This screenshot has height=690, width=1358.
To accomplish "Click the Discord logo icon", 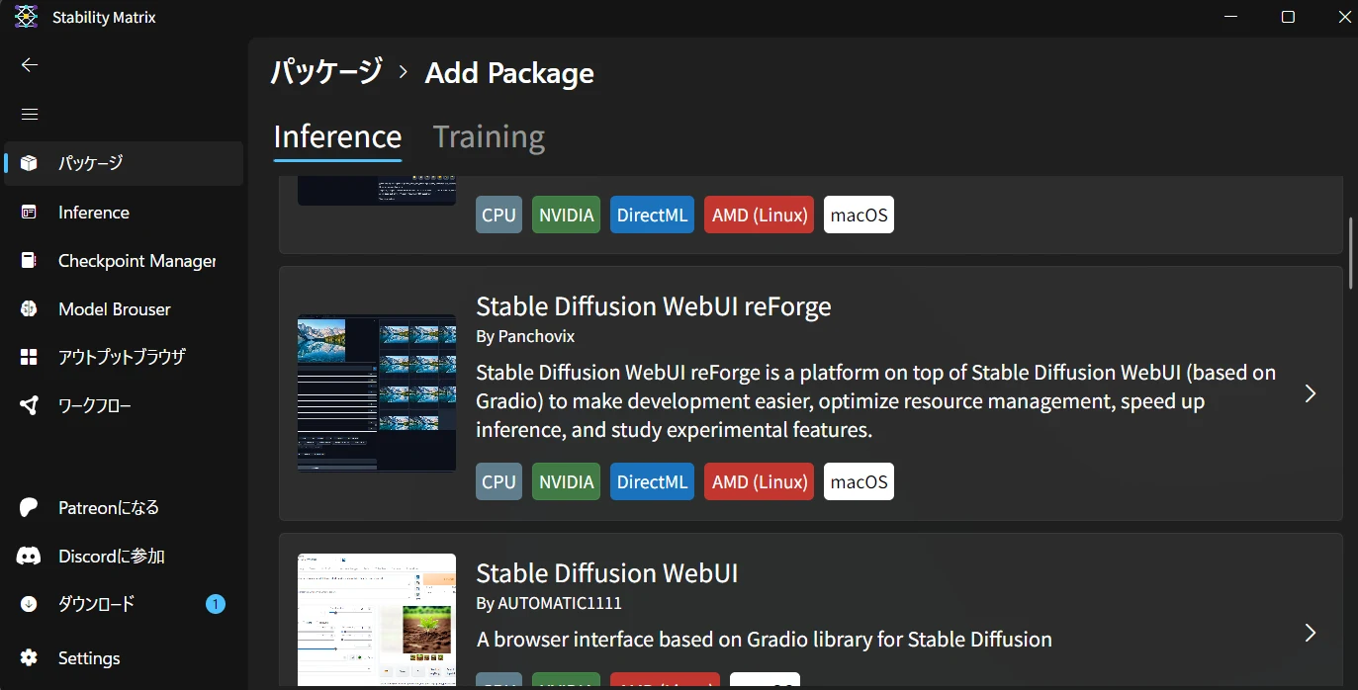I will [29, 557].
